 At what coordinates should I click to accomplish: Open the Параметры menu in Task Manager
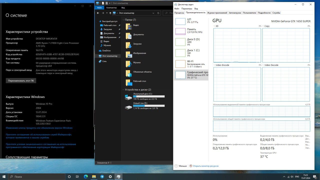point(187,8)
